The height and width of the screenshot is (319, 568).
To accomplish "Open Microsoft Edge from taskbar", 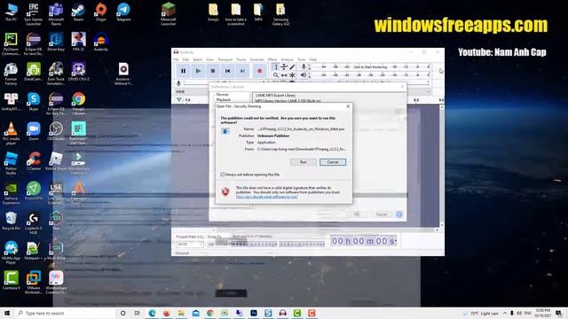I will coord(152,313).
